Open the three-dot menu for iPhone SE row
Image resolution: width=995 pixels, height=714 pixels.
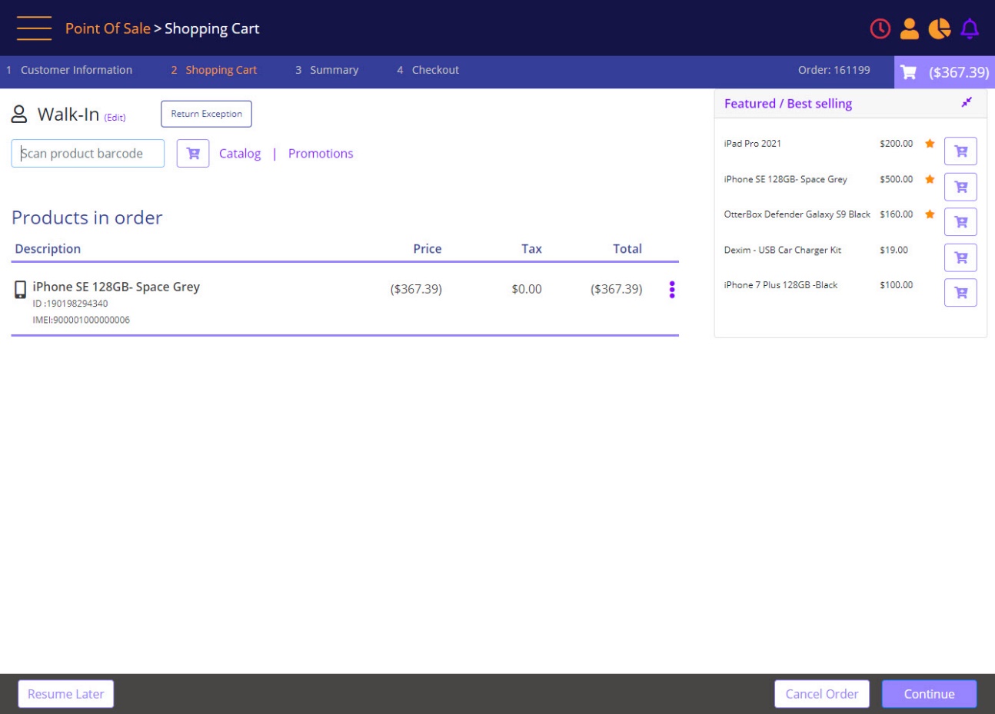(x=672, y=289)
